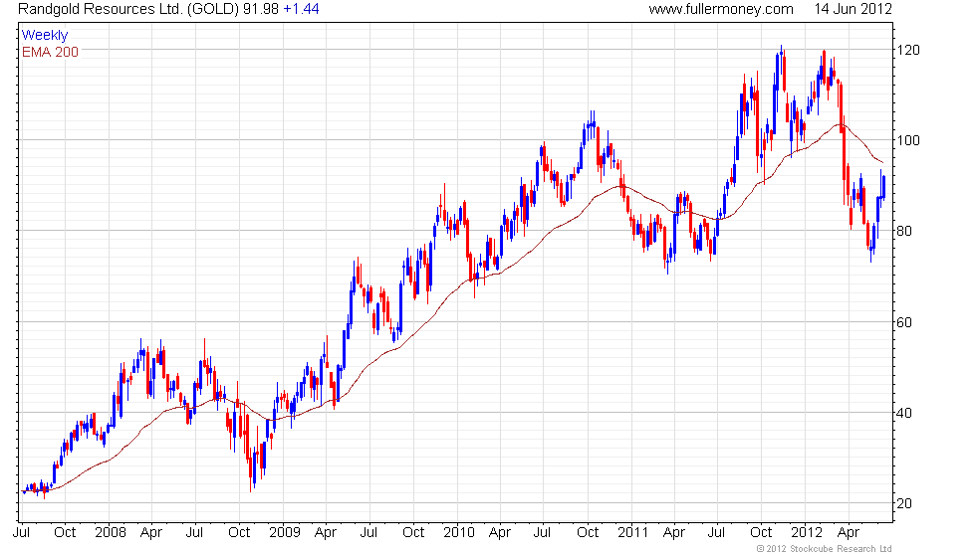The image size is (976, 557).
Task: Click the 100 price axis label
Action: (x=908, y=140)
